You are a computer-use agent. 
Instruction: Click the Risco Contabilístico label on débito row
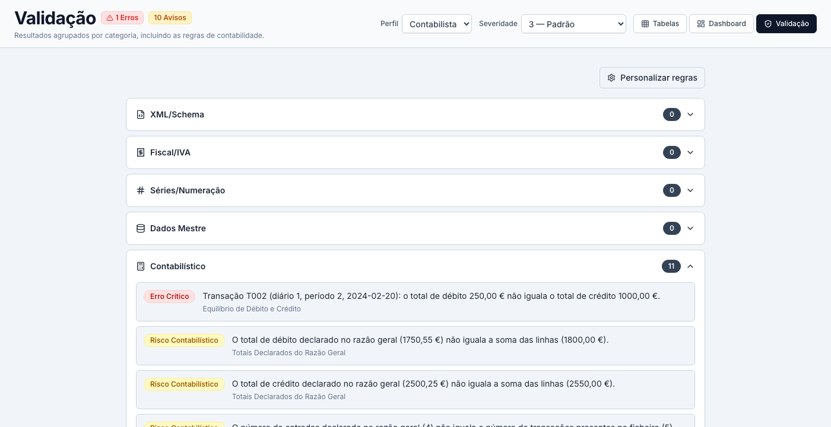(184, 340)
